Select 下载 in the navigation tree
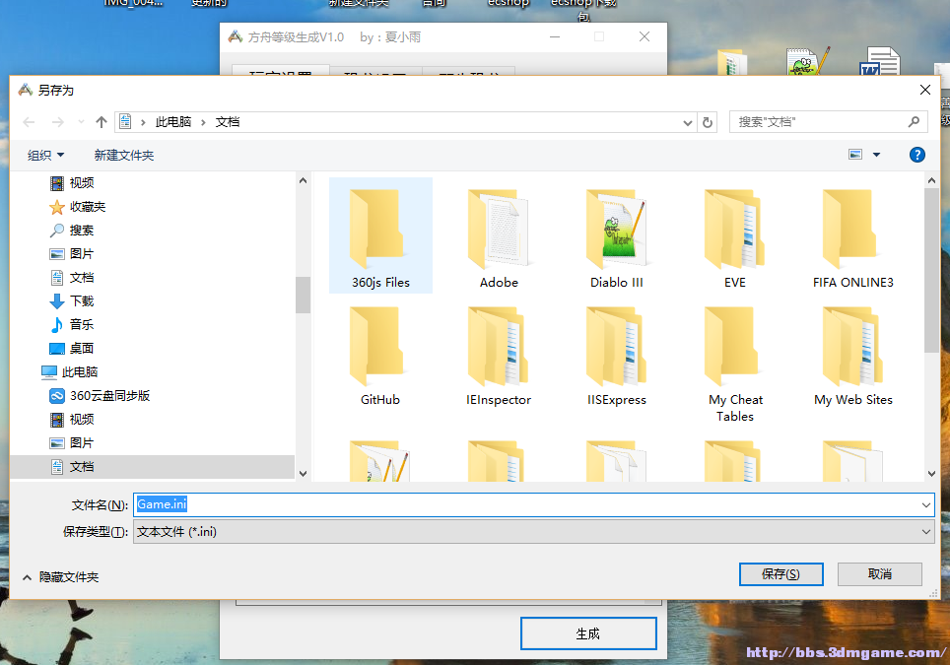The image size is (950, 665). [72, 301]
